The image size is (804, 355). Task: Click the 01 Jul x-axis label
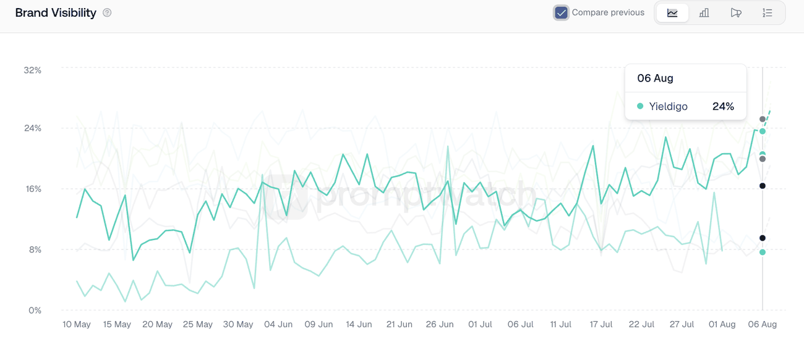click(x=481, y=324)
